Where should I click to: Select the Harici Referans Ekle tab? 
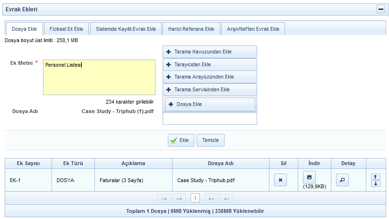[191, 29]
